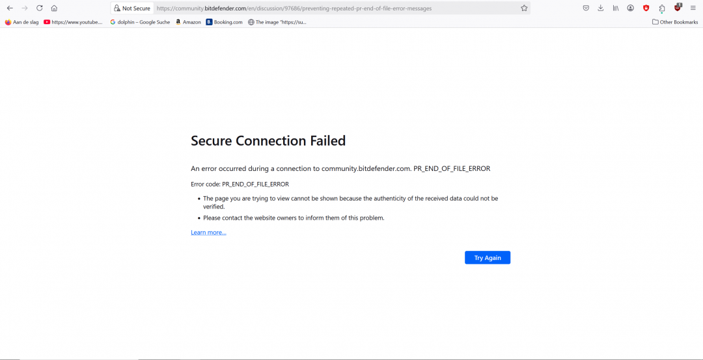Follow the Learn more link
The image size is (703, 360).
208,233
